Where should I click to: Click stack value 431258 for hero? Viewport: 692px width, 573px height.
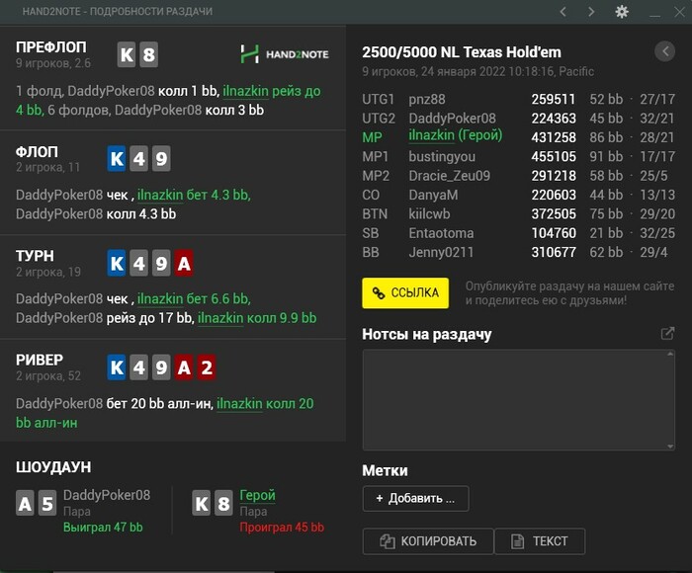[x=554, y=137]
